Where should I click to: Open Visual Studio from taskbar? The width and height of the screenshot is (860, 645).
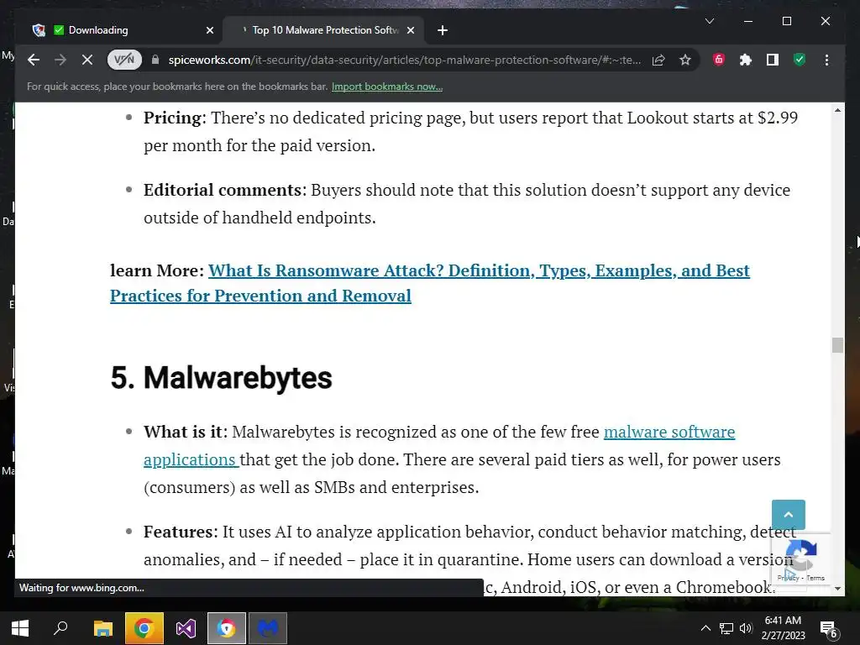pos(186,628)
